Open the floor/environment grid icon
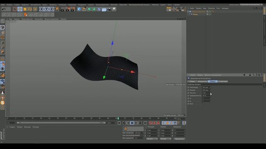The image size is (266, 149). (x=104, y=9)
